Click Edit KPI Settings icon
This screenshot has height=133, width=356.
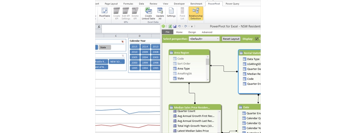coord(126,14)
